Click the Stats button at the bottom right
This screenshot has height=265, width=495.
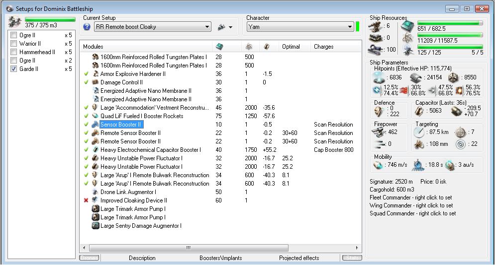click(352, 258)
